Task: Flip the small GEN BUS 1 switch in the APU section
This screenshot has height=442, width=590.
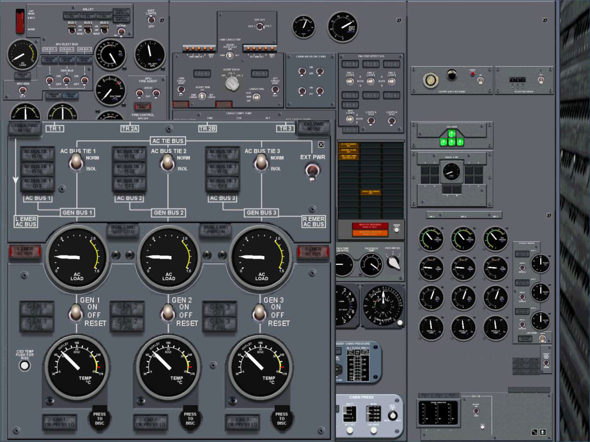Action: pyautogui.click(x=50, y=81)
